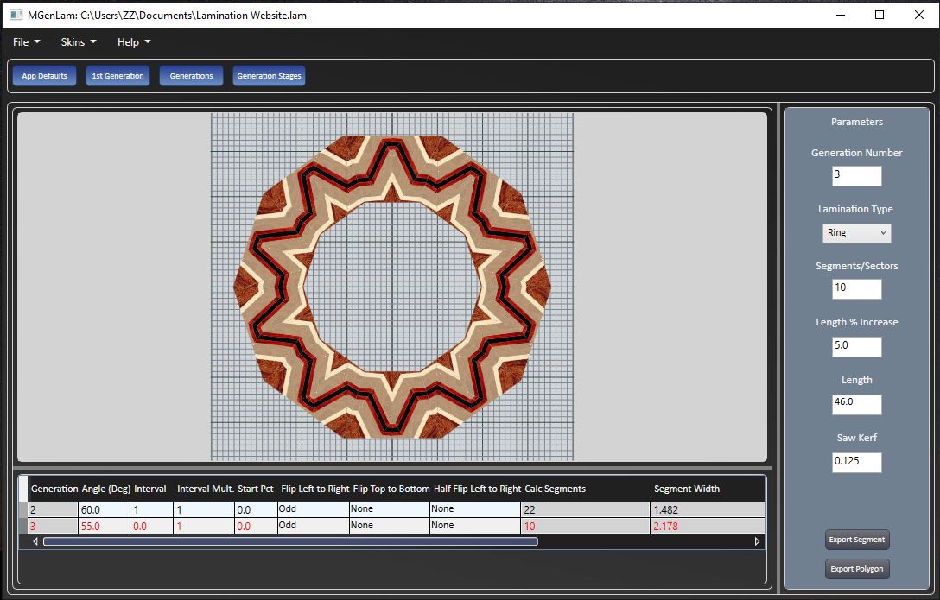Select the Angle cell of generation 3
This screenshot has width=940, height=600.
(x=104, y=525)
